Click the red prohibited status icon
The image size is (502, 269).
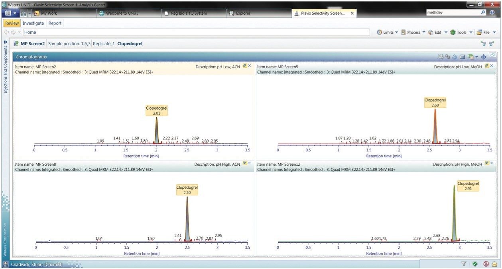(486, 264)
